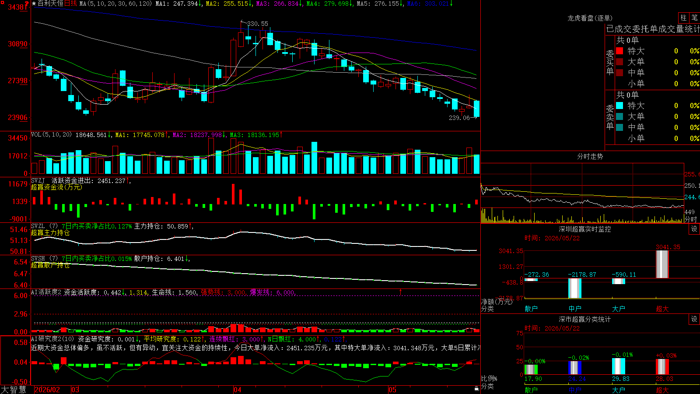Click the teal 中单 swatch under 委卖单
Image resolution: width=700 pixels, height=394 pixels.
619,127
